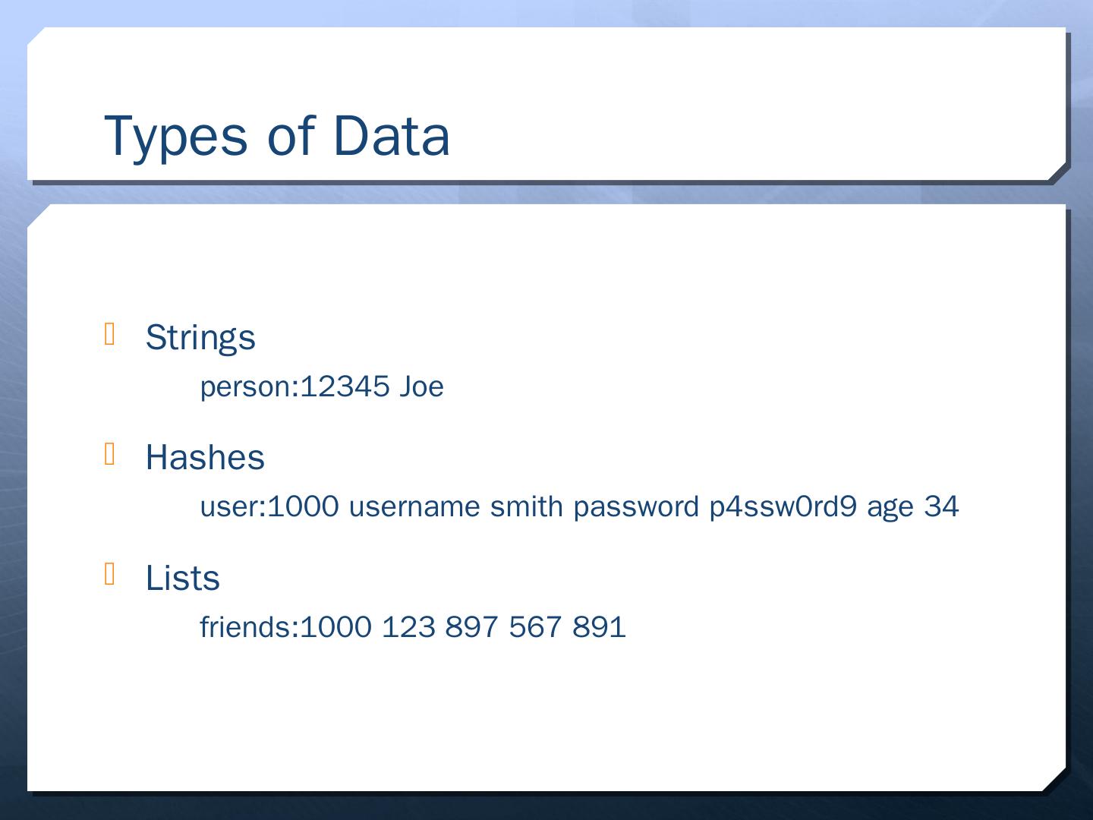Click the "person:12345" key text
This screenshot has height=820, width=1093.
click(x=295, y=387)
